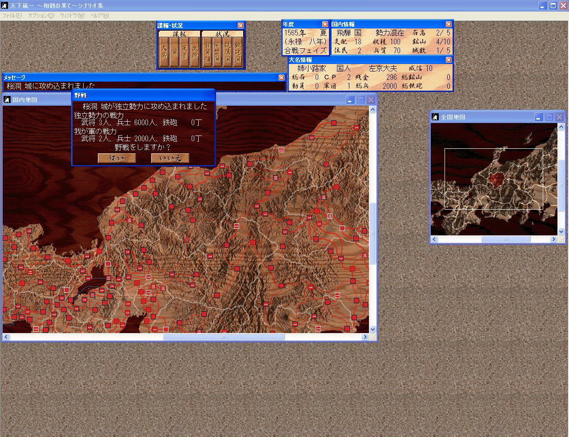Click left arrow of 全国地図 horizontal scrollbar
Screen dimensions: 569x437
point(434,239)
